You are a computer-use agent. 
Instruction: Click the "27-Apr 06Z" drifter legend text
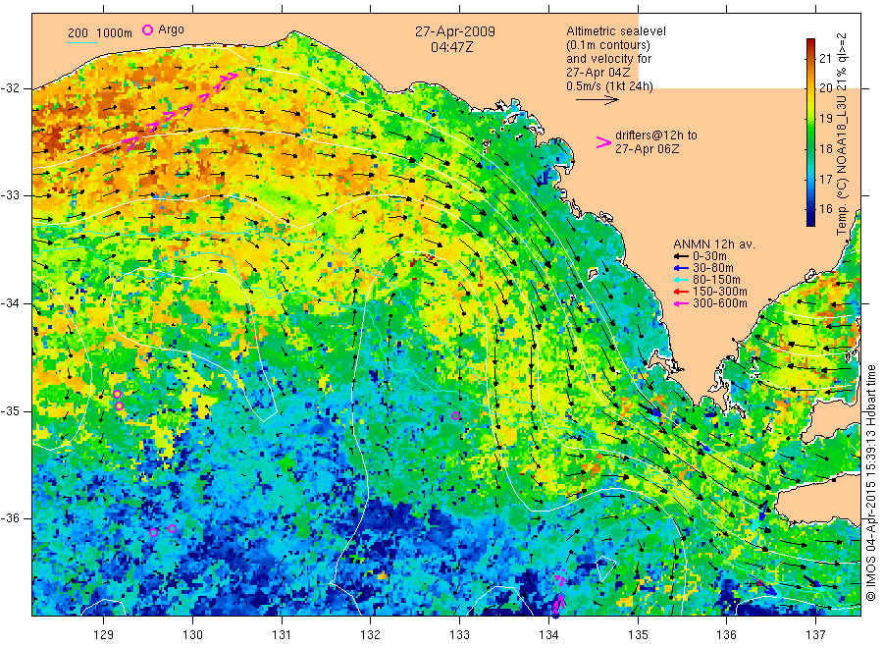pyautogui.click(x=648, y=149)
